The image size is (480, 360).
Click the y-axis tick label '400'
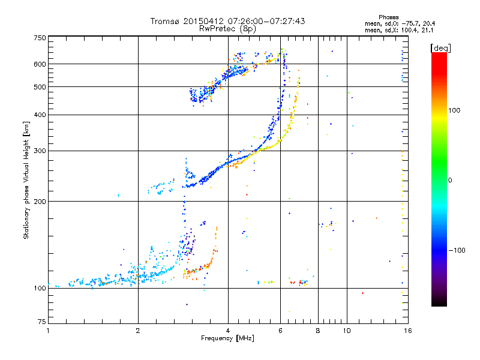[40, 115]
